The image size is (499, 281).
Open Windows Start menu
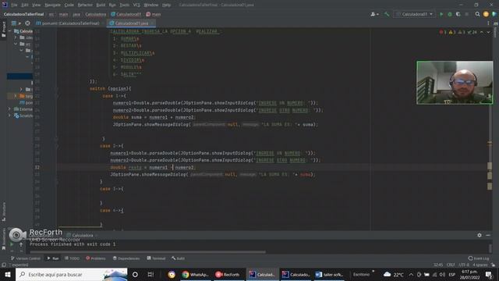click(x=8, y=274)
